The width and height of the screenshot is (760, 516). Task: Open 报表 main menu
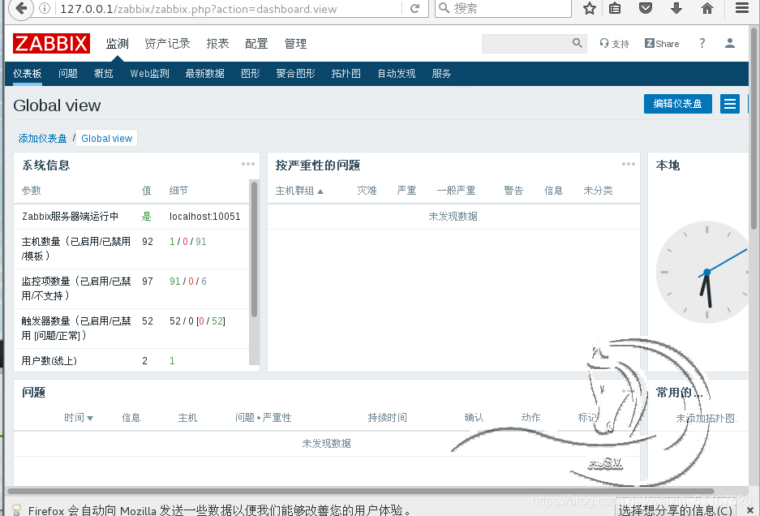click(217, 44)
